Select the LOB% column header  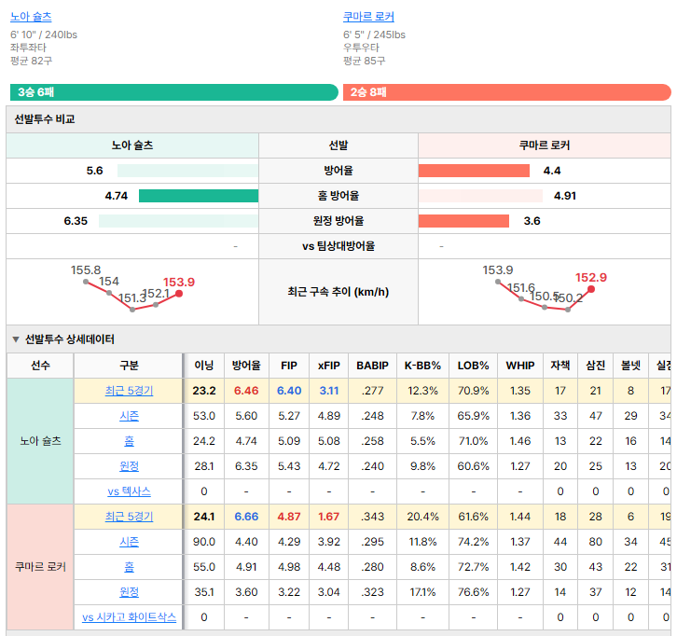point(473,366)
